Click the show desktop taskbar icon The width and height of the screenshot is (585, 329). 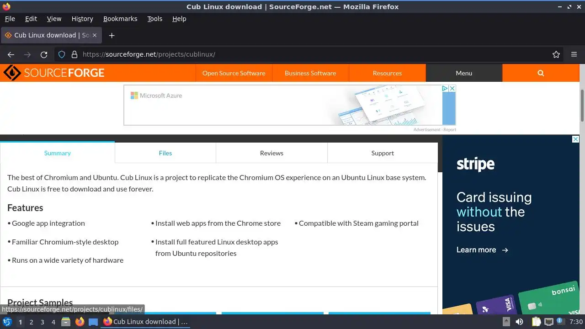[93, 322]
